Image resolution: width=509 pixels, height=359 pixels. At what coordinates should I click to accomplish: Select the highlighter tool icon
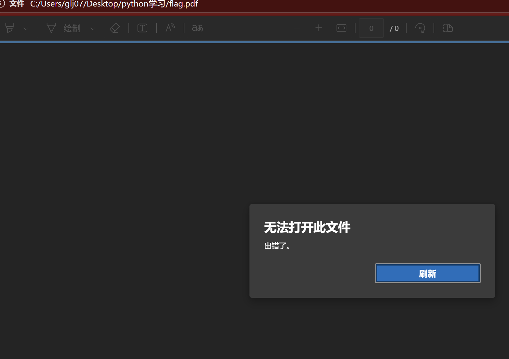coord(10,28)
